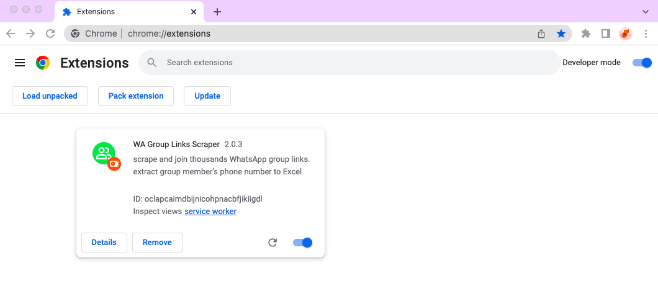The height and width of the screenshot is (304, 658).
Task: Open Details for WA Group Links Scraper
Action: pos(104,243)
